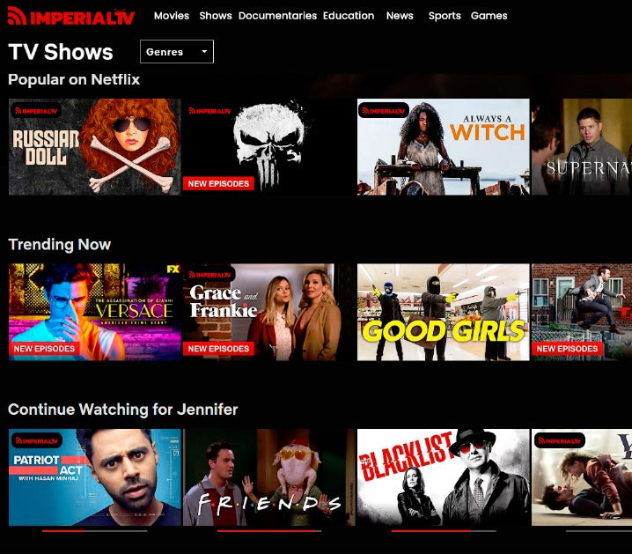
Task: Open Russian Doll show thumbnail
Action: pos(95,147)
